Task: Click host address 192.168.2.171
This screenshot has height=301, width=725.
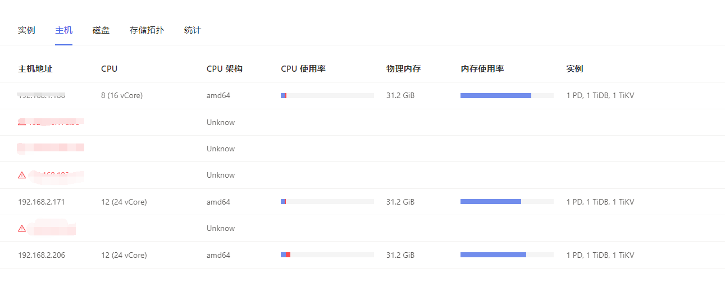Action: (x=42, y=202)
